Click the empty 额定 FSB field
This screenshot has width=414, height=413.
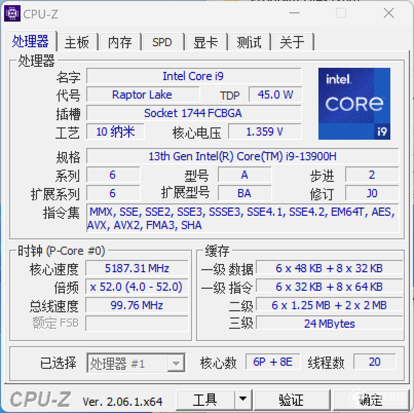[x=137, y=323]
